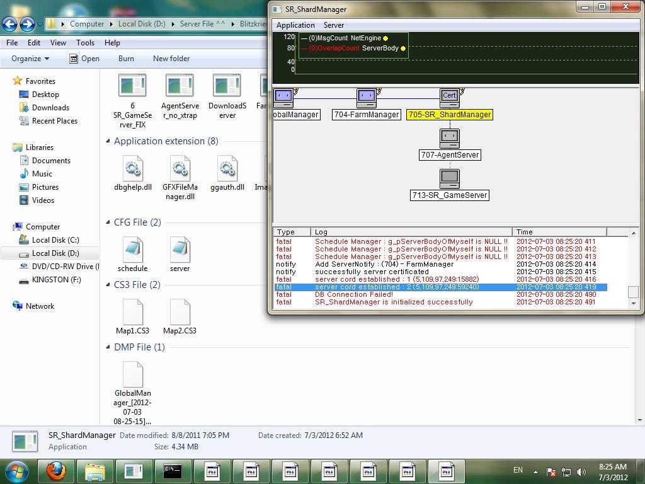Open the schedule CFG file
The height and width of the screenshot is (484, 645).
click(133, 250)
